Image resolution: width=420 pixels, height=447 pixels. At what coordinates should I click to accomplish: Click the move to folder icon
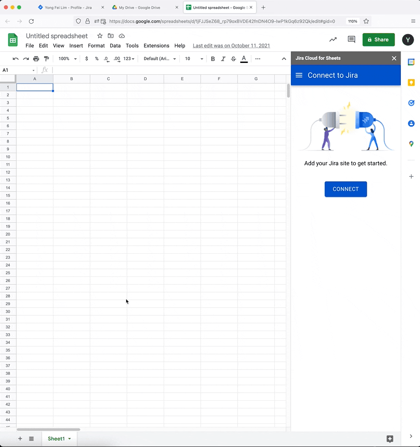pos(111,35)
